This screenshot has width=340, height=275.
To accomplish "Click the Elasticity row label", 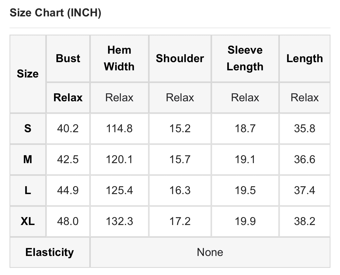I will coord(50,252).
